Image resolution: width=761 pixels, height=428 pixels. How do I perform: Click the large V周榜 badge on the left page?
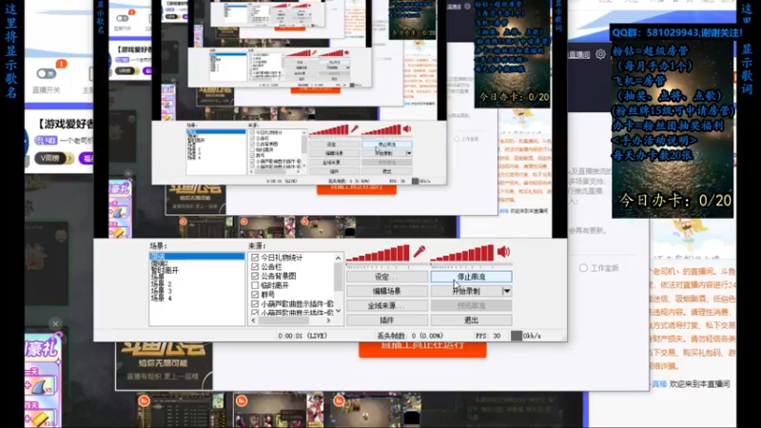pos(54,158)
